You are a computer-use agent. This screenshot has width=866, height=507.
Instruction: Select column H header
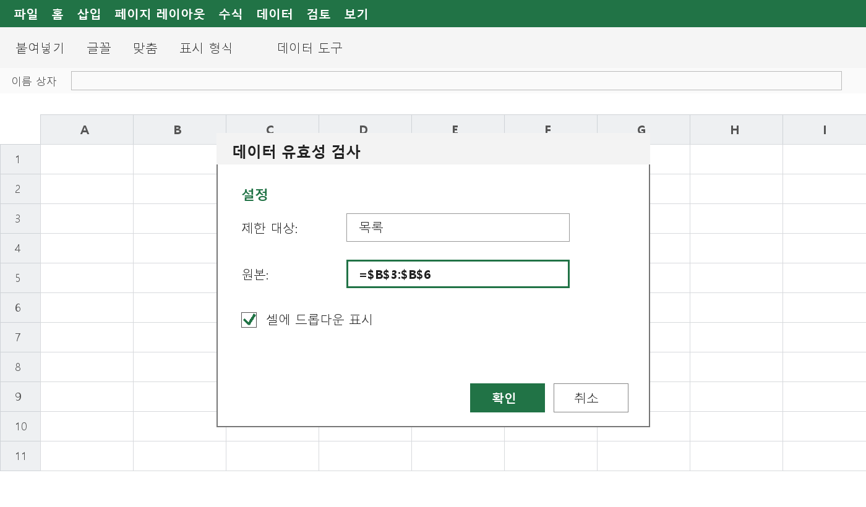736,129
